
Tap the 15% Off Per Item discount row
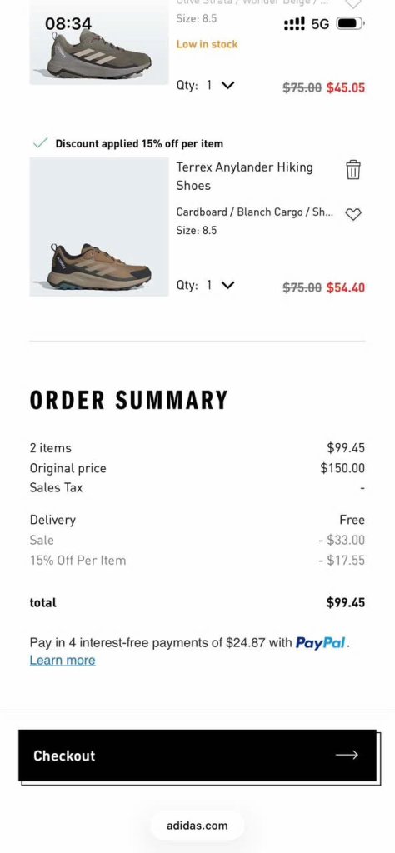point(197,561)
